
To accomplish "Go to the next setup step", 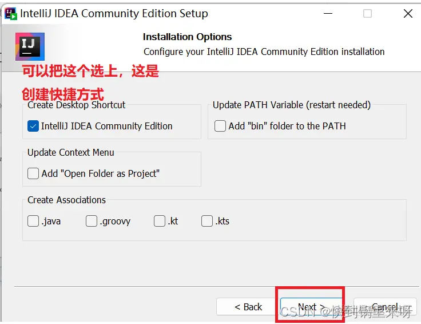I will click(x=311, y=306).
